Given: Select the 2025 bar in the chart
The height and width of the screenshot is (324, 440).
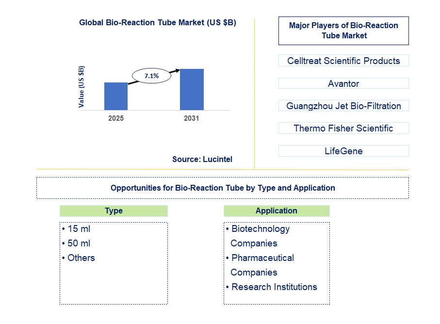Looking at the screenshot, I should (116, 96).
